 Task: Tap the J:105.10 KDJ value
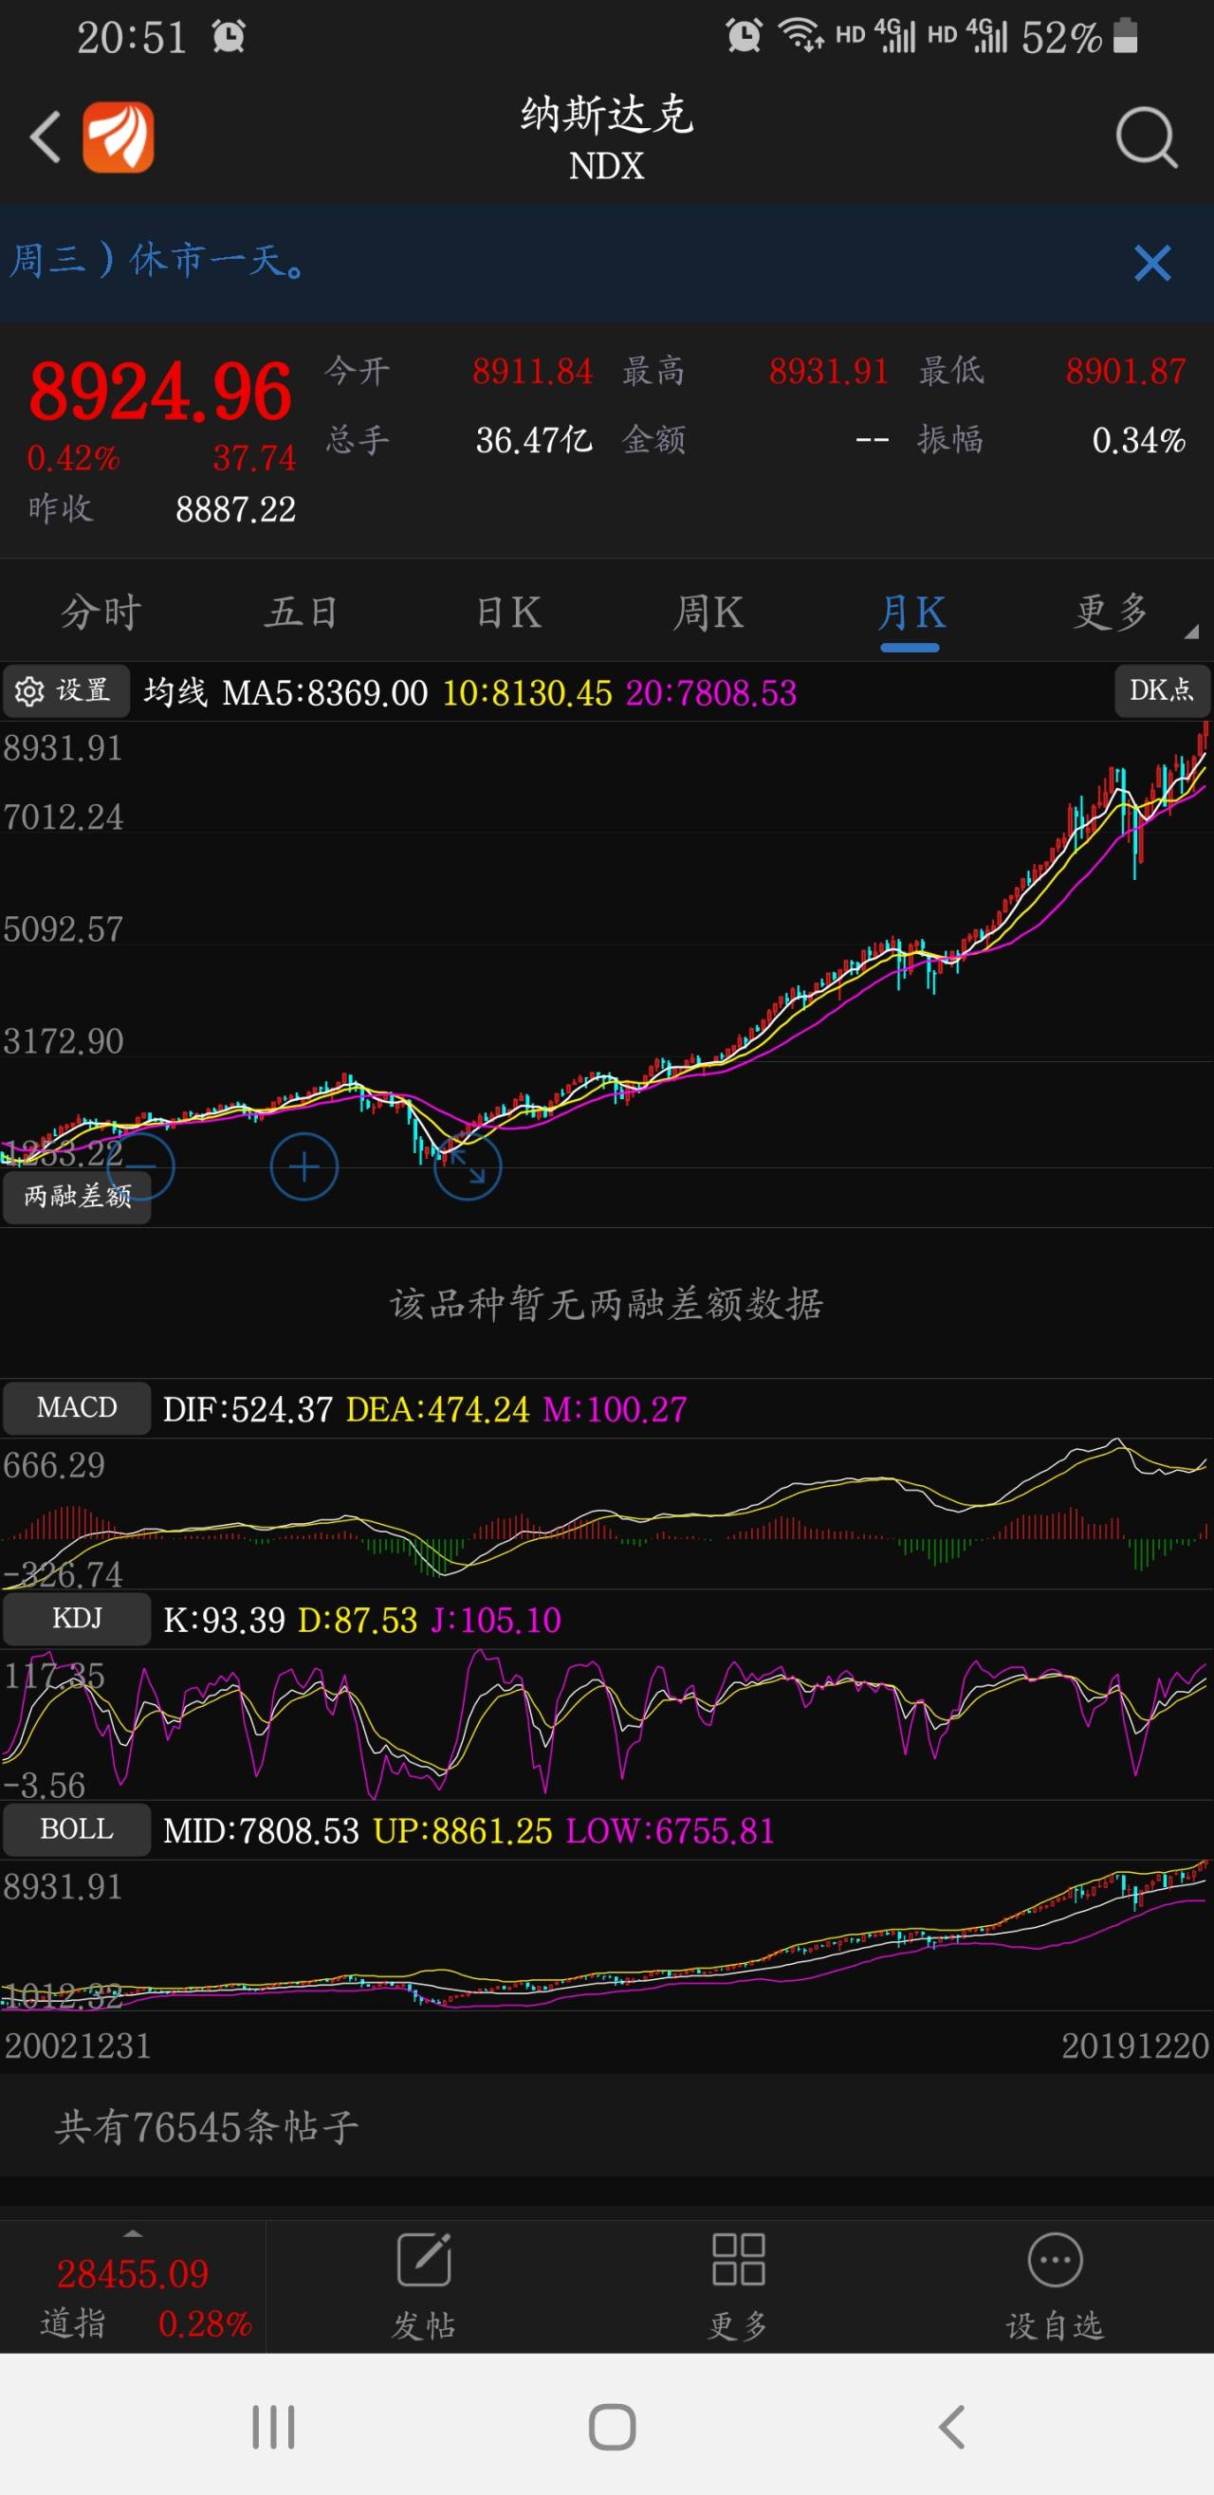point(496,1621)
